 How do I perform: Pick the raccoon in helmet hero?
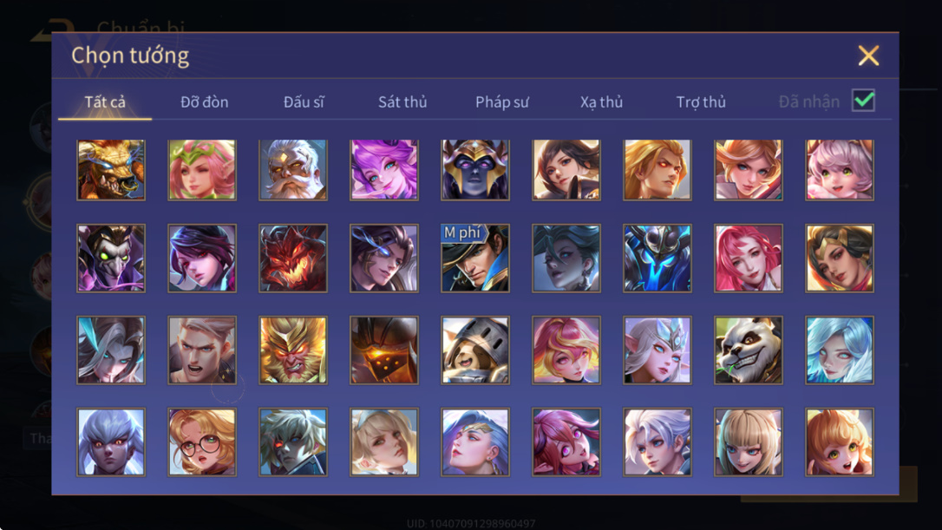pyautogui.click(x=475, y=350)
